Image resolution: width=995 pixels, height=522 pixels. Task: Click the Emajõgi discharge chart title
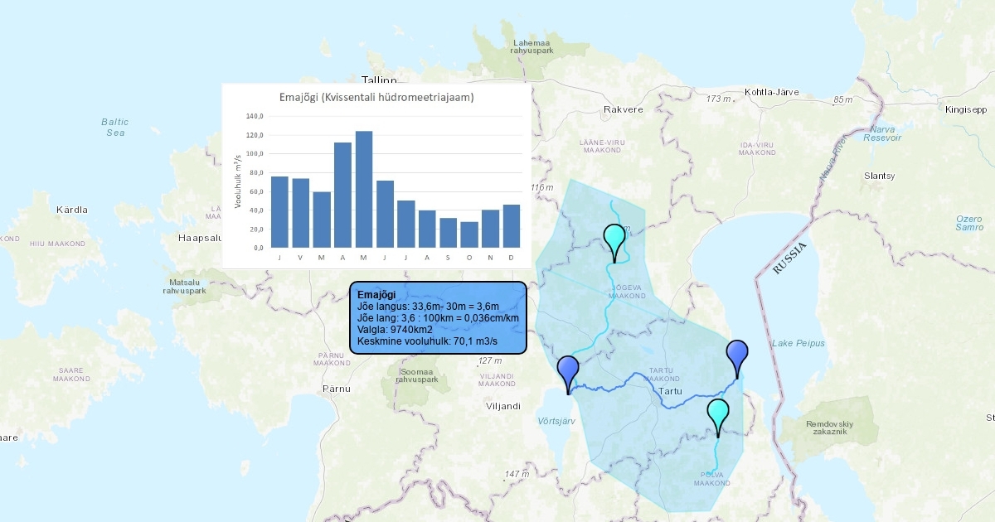376,98
